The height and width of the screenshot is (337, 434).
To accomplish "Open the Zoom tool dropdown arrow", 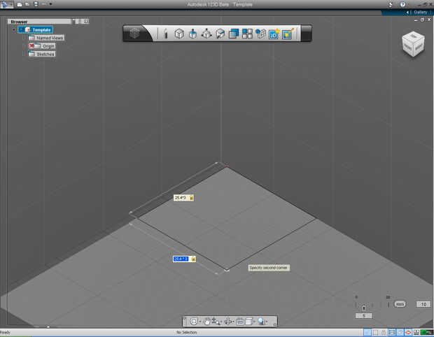I will (x=221, y=322).
